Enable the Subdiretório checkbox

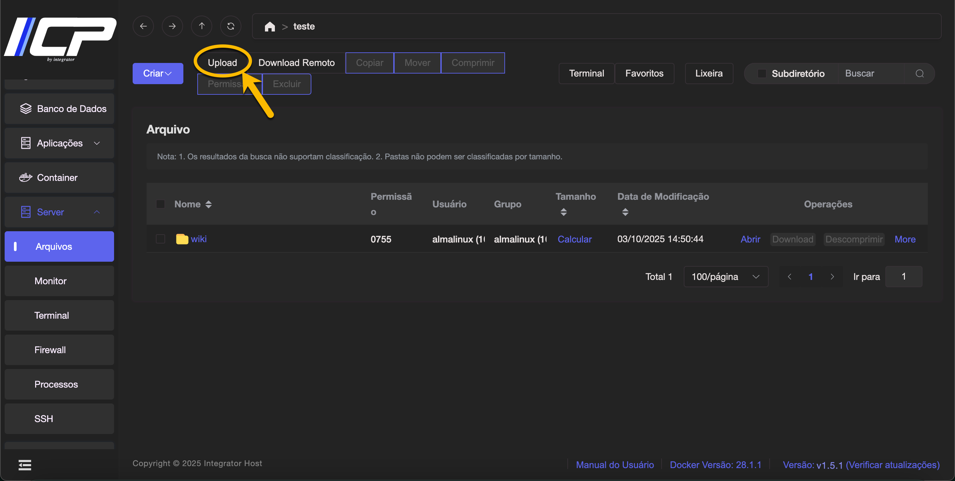(761, 73)
